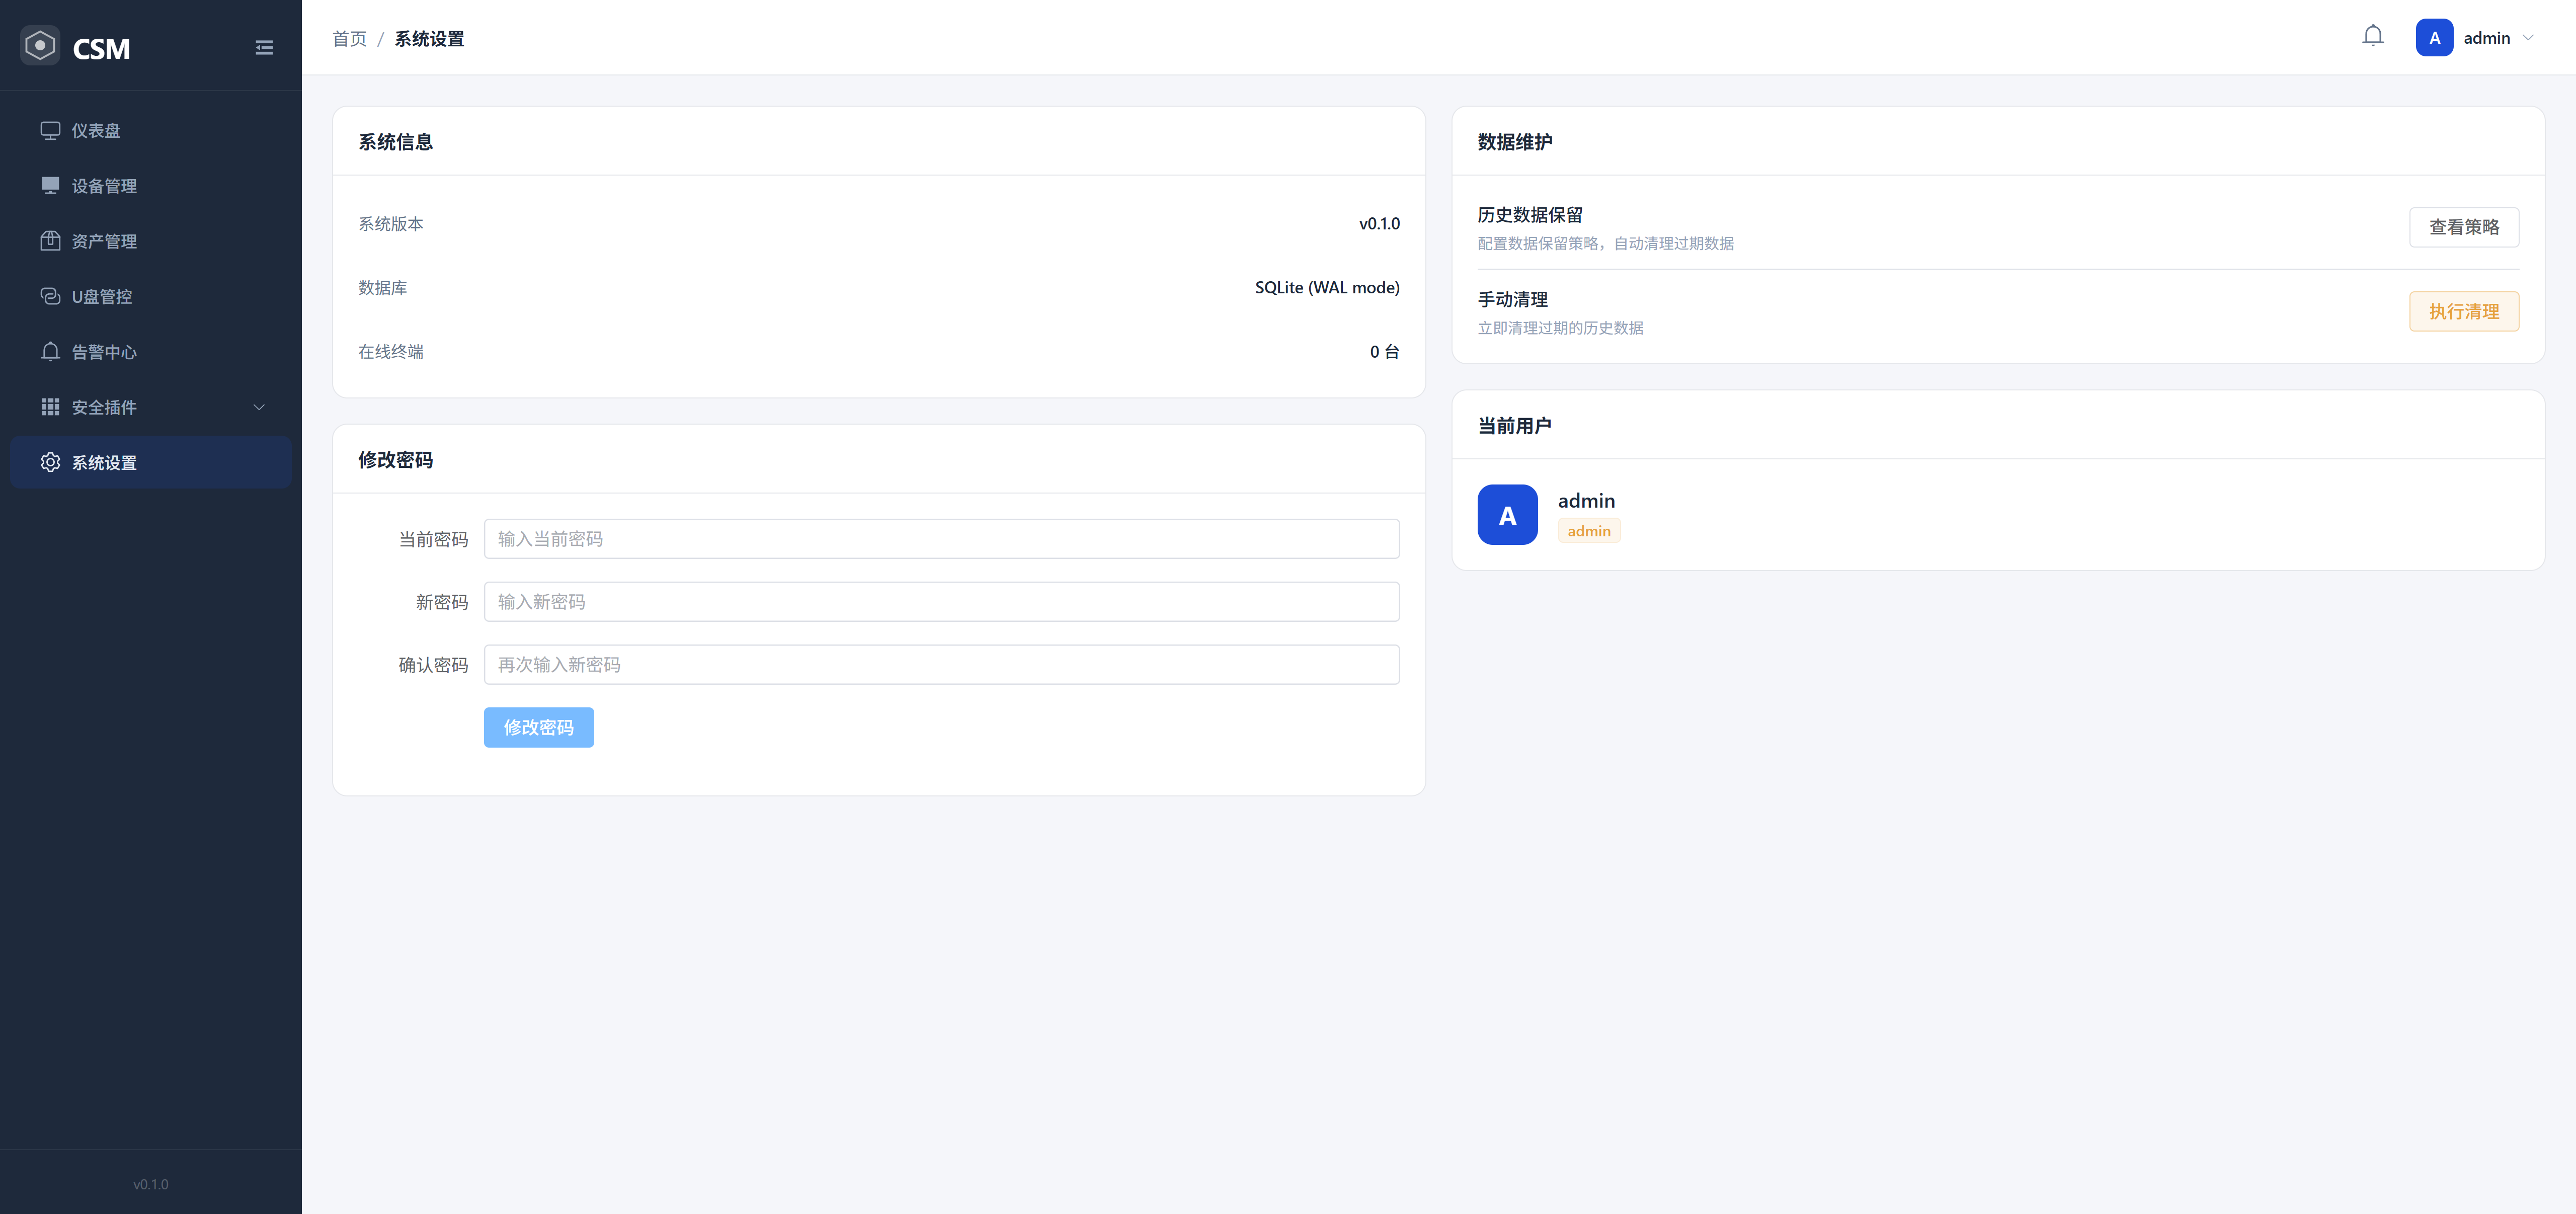Click the 系统设置 gear icon
The height and width of the screenshot is (1214, 2576).
[x=50, y=462]
